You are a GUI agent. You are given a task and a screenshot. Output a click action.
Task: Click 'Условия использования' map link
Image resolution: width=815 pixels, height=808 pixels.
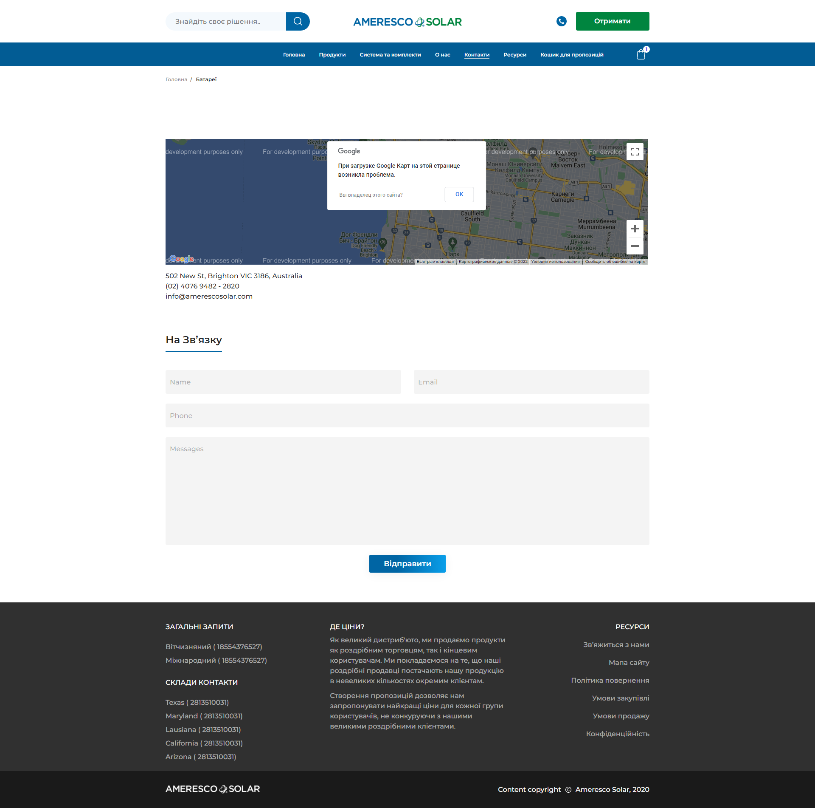point(555,262)
